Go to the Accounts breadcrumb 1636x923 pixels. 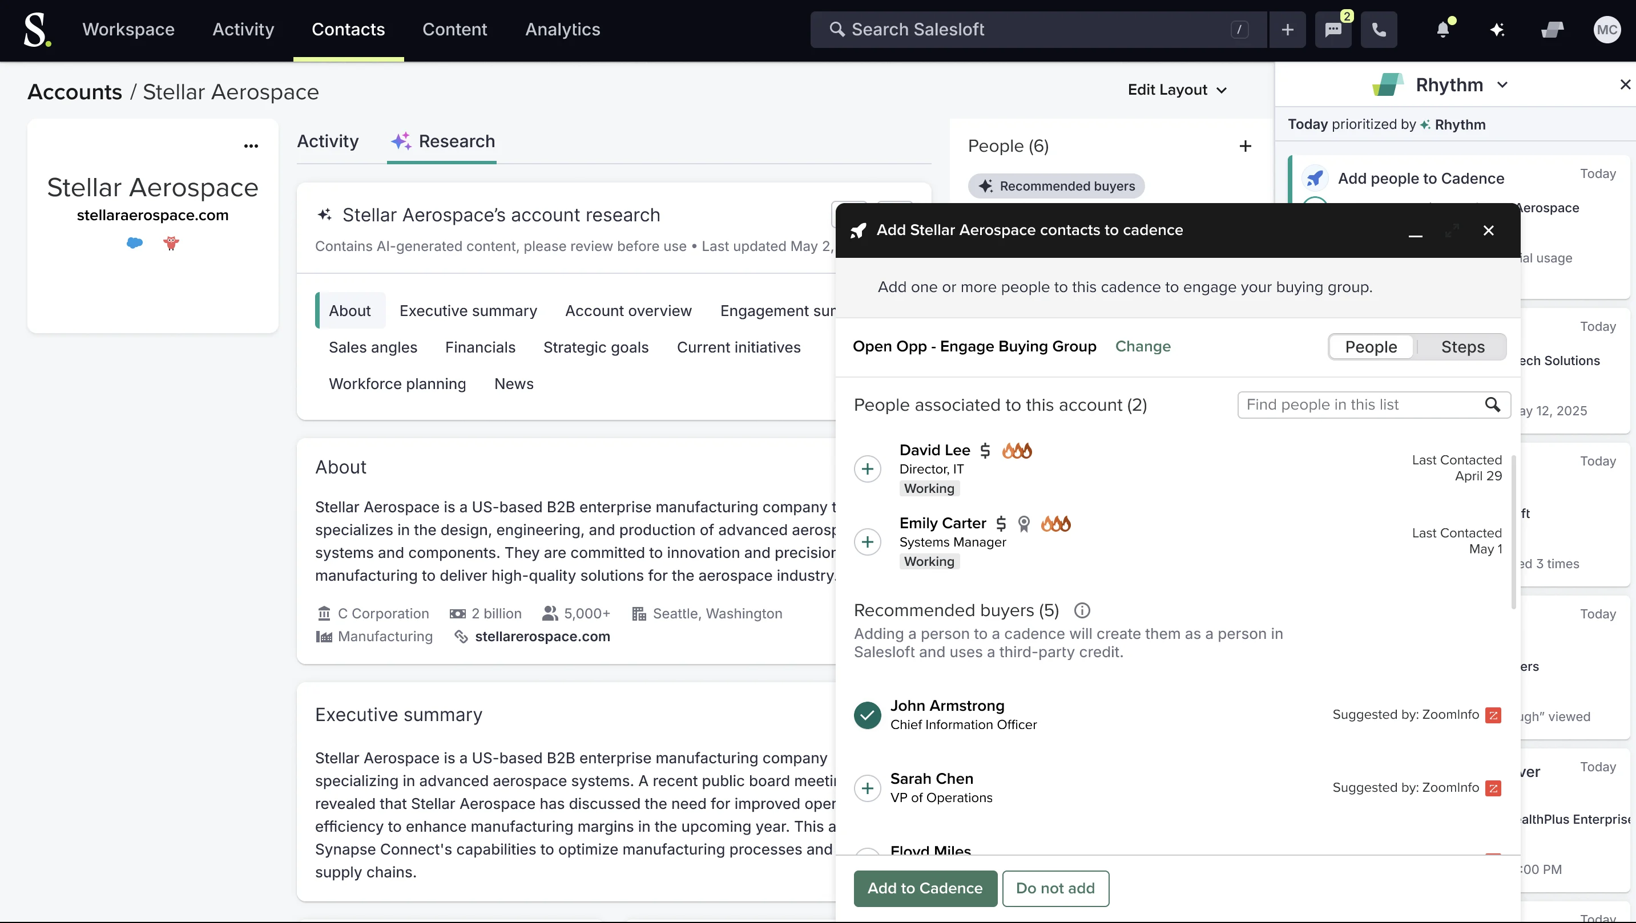(75, 92)
